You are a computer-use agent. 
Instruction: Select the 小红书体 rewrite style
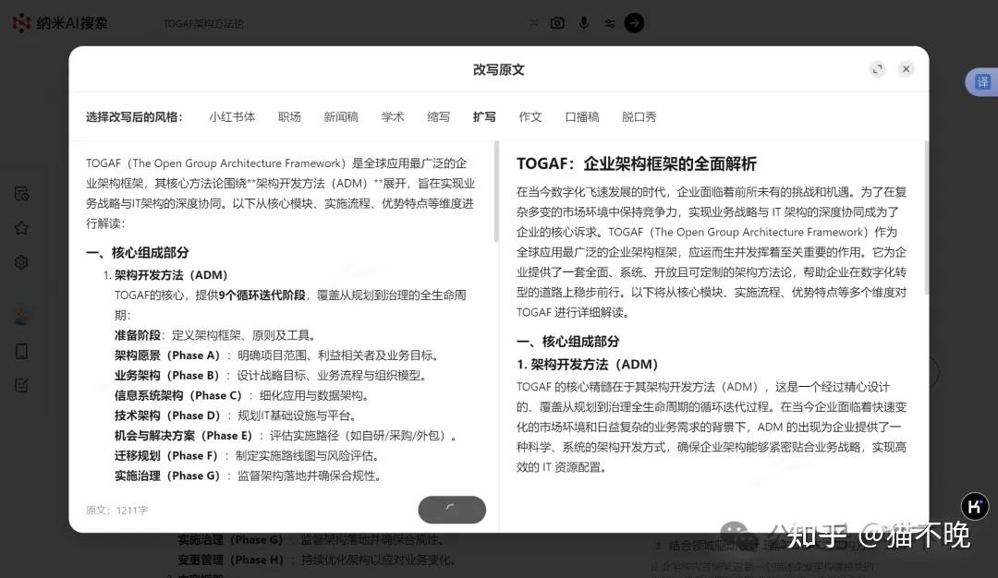point(232,117)
